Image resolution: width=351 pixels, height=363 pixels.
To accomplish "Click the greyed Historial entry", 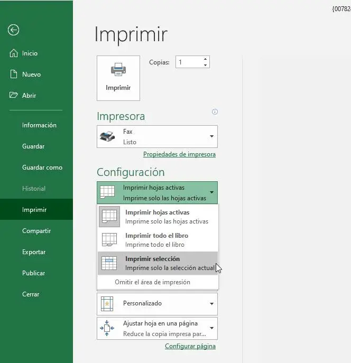I will (x=36, y=189).
